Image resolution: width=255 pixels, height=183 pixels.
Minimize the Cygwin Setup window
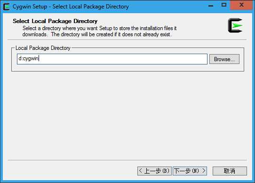click(211, 6)
